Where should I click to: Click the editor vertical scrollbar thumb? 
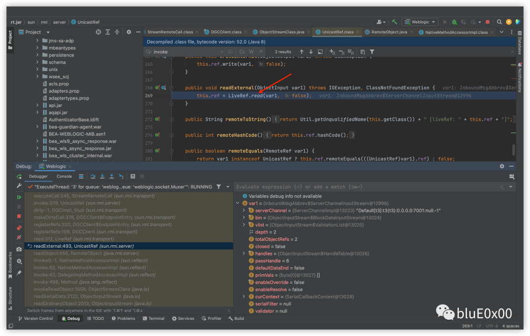513,150
